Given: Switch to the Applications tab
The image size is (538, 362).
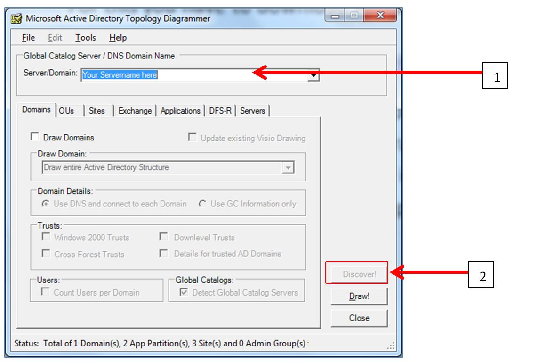Looking at the screenshot, I should click(x=180, y=111).
